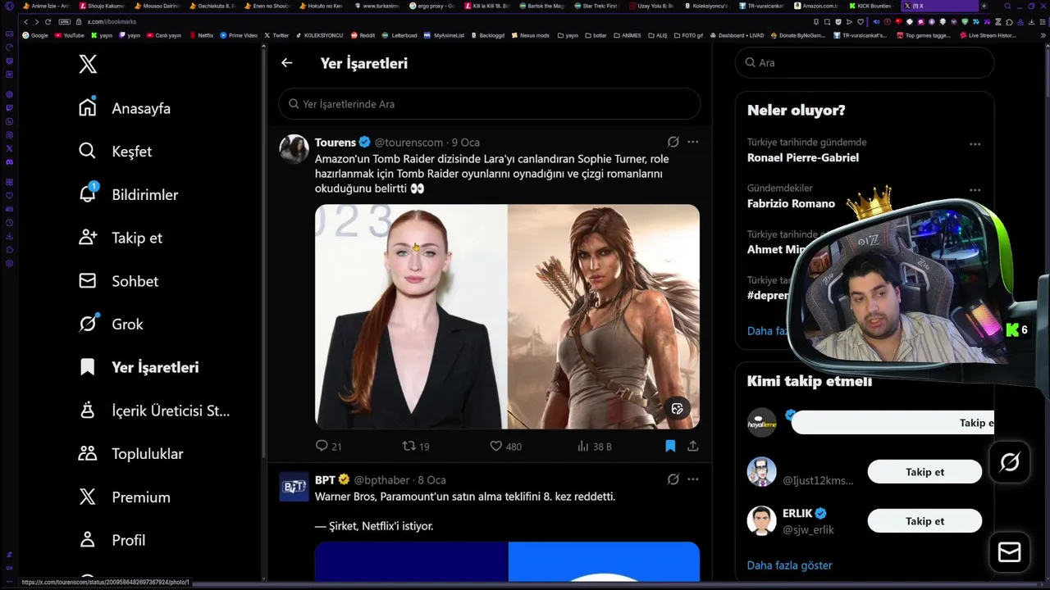
Task: Follow @Ijust12kms with Takip et button
Action: [x=924, y=472]
